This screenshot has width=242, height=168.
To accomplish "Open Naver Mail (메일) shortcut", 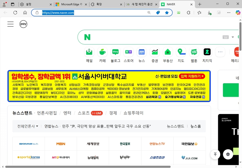I will pyautogui.click(x=89, y=52).
